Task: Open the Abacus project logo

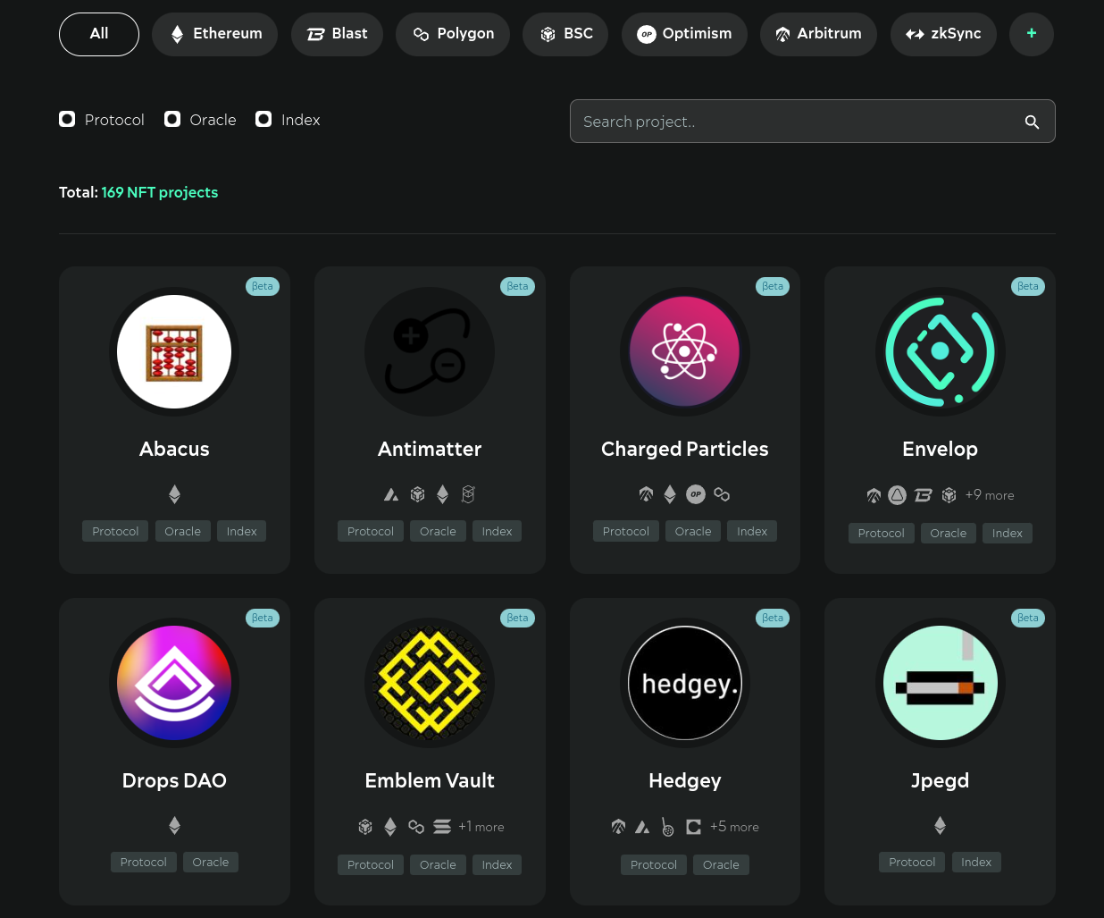Action: pos(174,351)
